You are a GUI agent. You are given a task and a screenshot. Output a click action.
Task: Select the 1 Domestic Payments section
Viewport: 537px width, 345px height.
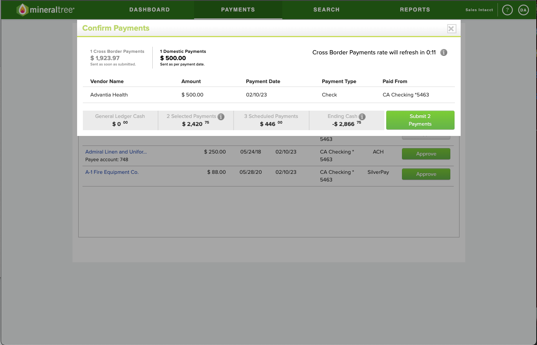(183, 57)
